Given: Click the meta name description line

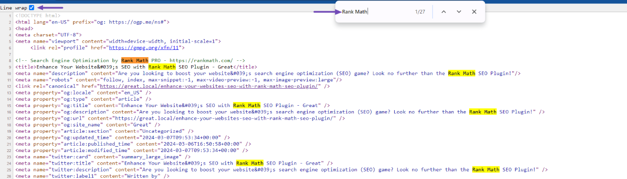Looking at the screenshot, I should [x=268, y=73].
